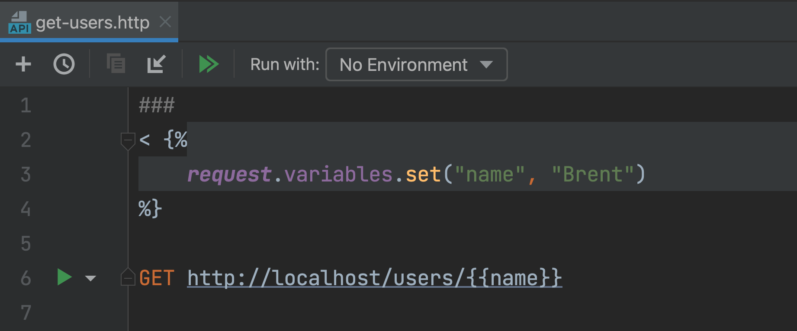797x331 pixels.
Task: Click the closing %} script marker
Action: (150, 209)
